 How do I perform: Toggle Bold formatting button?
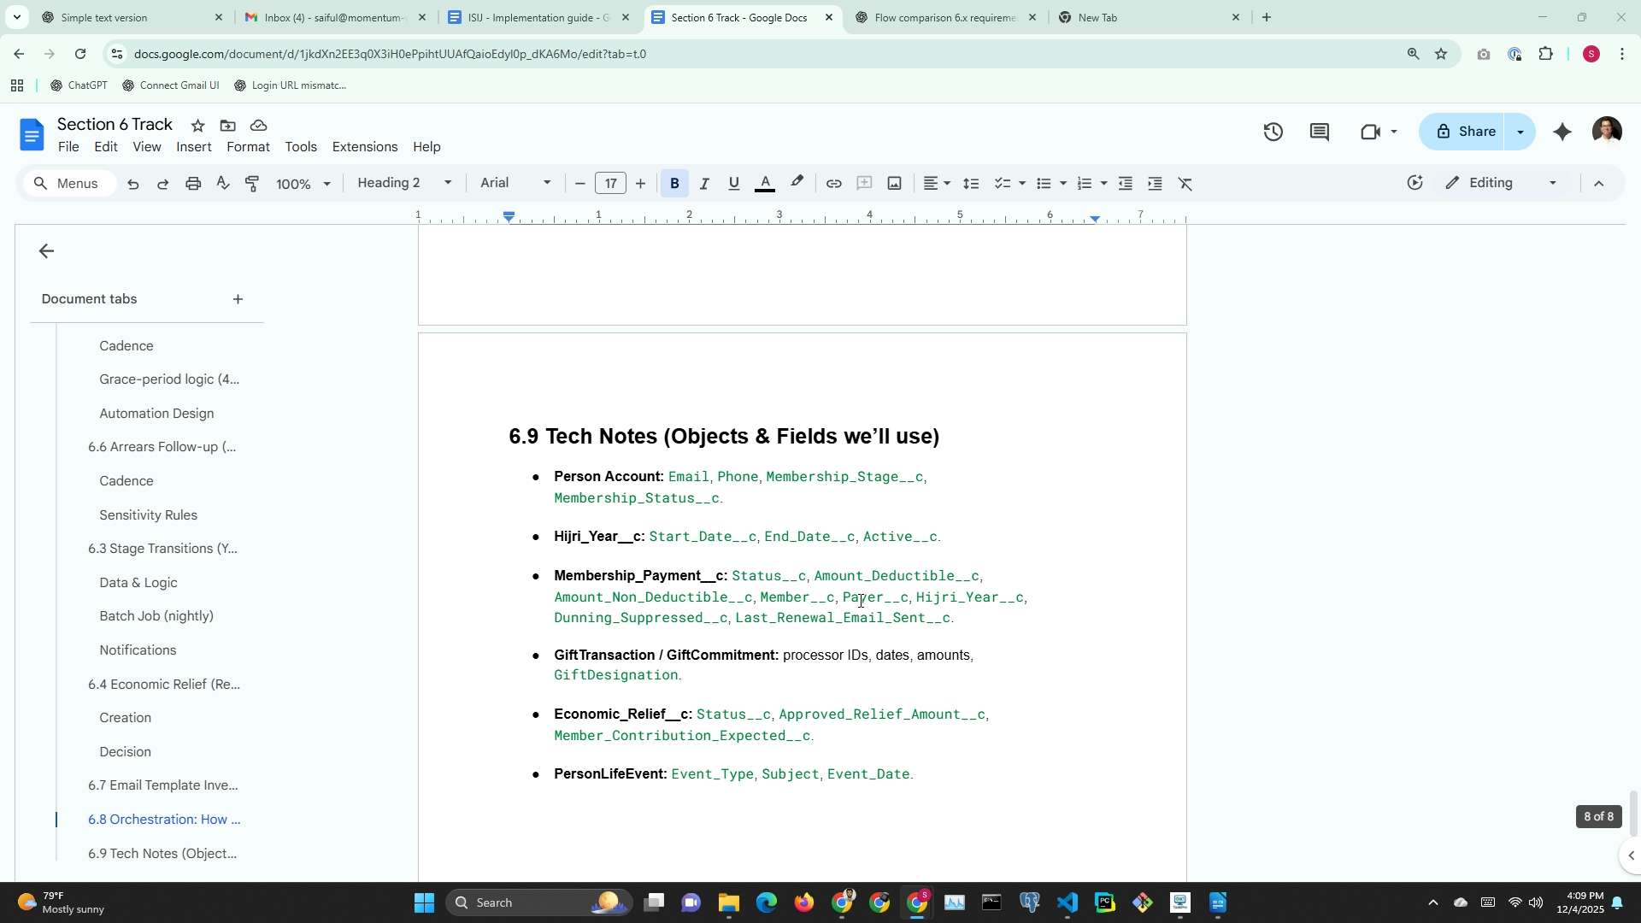tap(674, 184)
